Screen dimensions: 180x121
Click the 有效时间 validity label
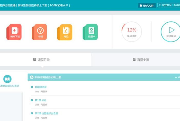(169, 5)
